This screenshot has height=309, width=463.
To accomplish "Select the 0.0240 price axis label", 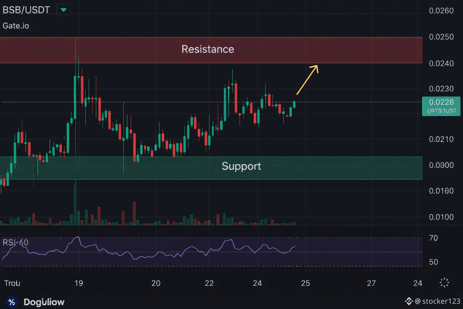I will (x=441, y=63).
